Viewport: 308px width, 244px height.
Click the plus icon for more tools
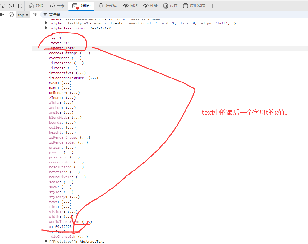tap(212, 6)
